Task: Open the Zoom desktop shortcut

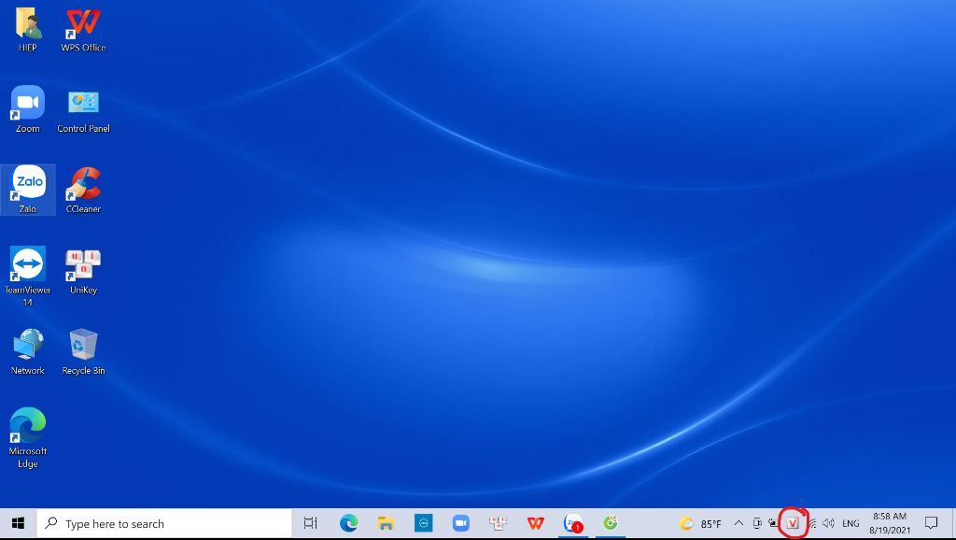Action: tap(27, 109)
